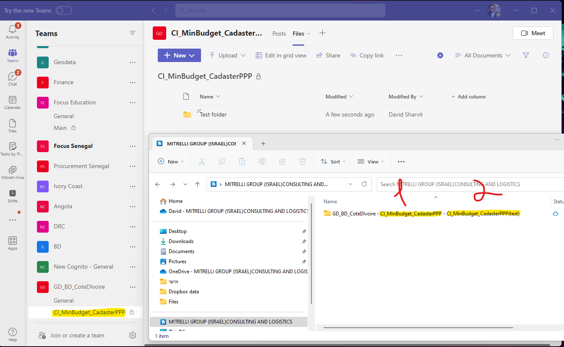Image resolution: width=564 pixels, height=347 pixels.
Task: Open Files in the Teams sidebar
Action: pyautogui.click(x=13, y=125)
